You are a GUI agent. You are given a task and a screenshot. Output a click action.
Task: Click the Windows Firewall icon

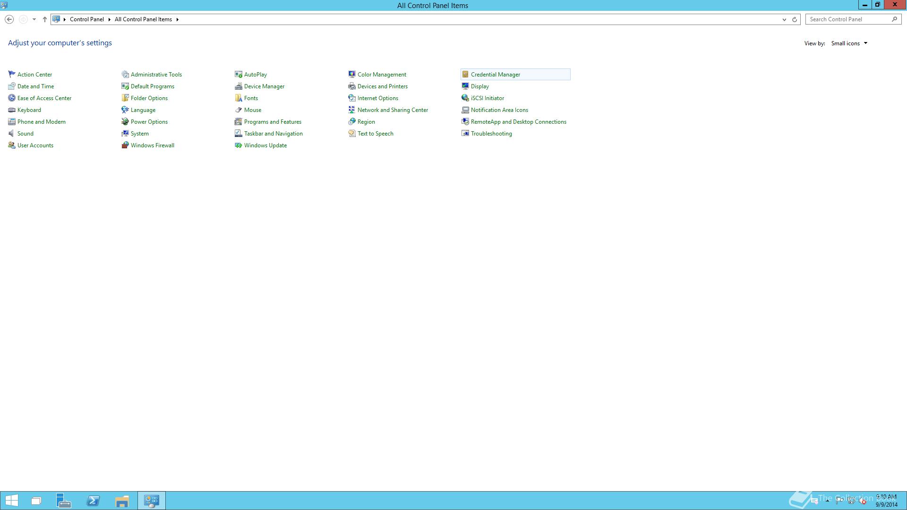(x=125, y=145)
